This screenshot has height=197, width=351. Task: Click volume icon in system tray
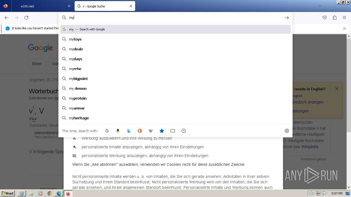coord(312,193)
